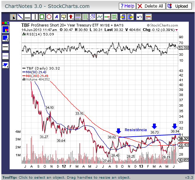Select the blue resistance trendline

[x=149, y=136]
